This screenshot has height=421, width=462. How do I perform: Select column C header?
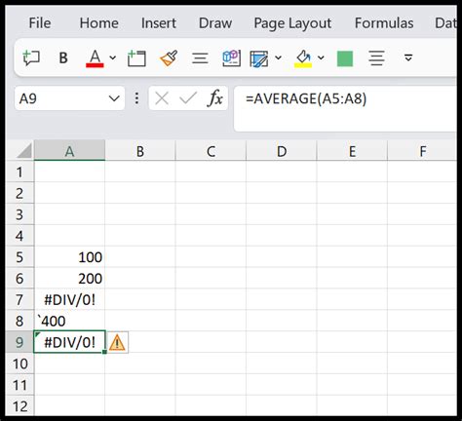pyautogui.click(x=211, y=151)
